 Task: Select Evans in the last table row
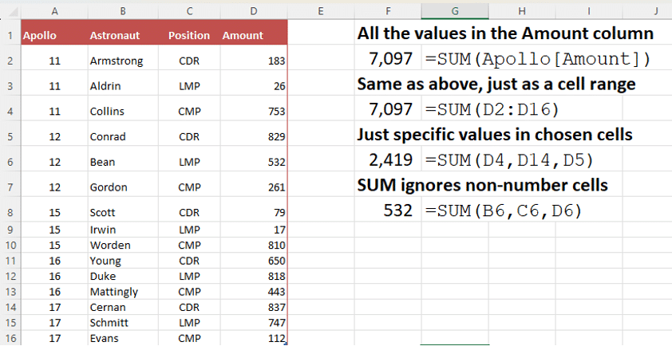pyautogui.click(x=104, y=338)
